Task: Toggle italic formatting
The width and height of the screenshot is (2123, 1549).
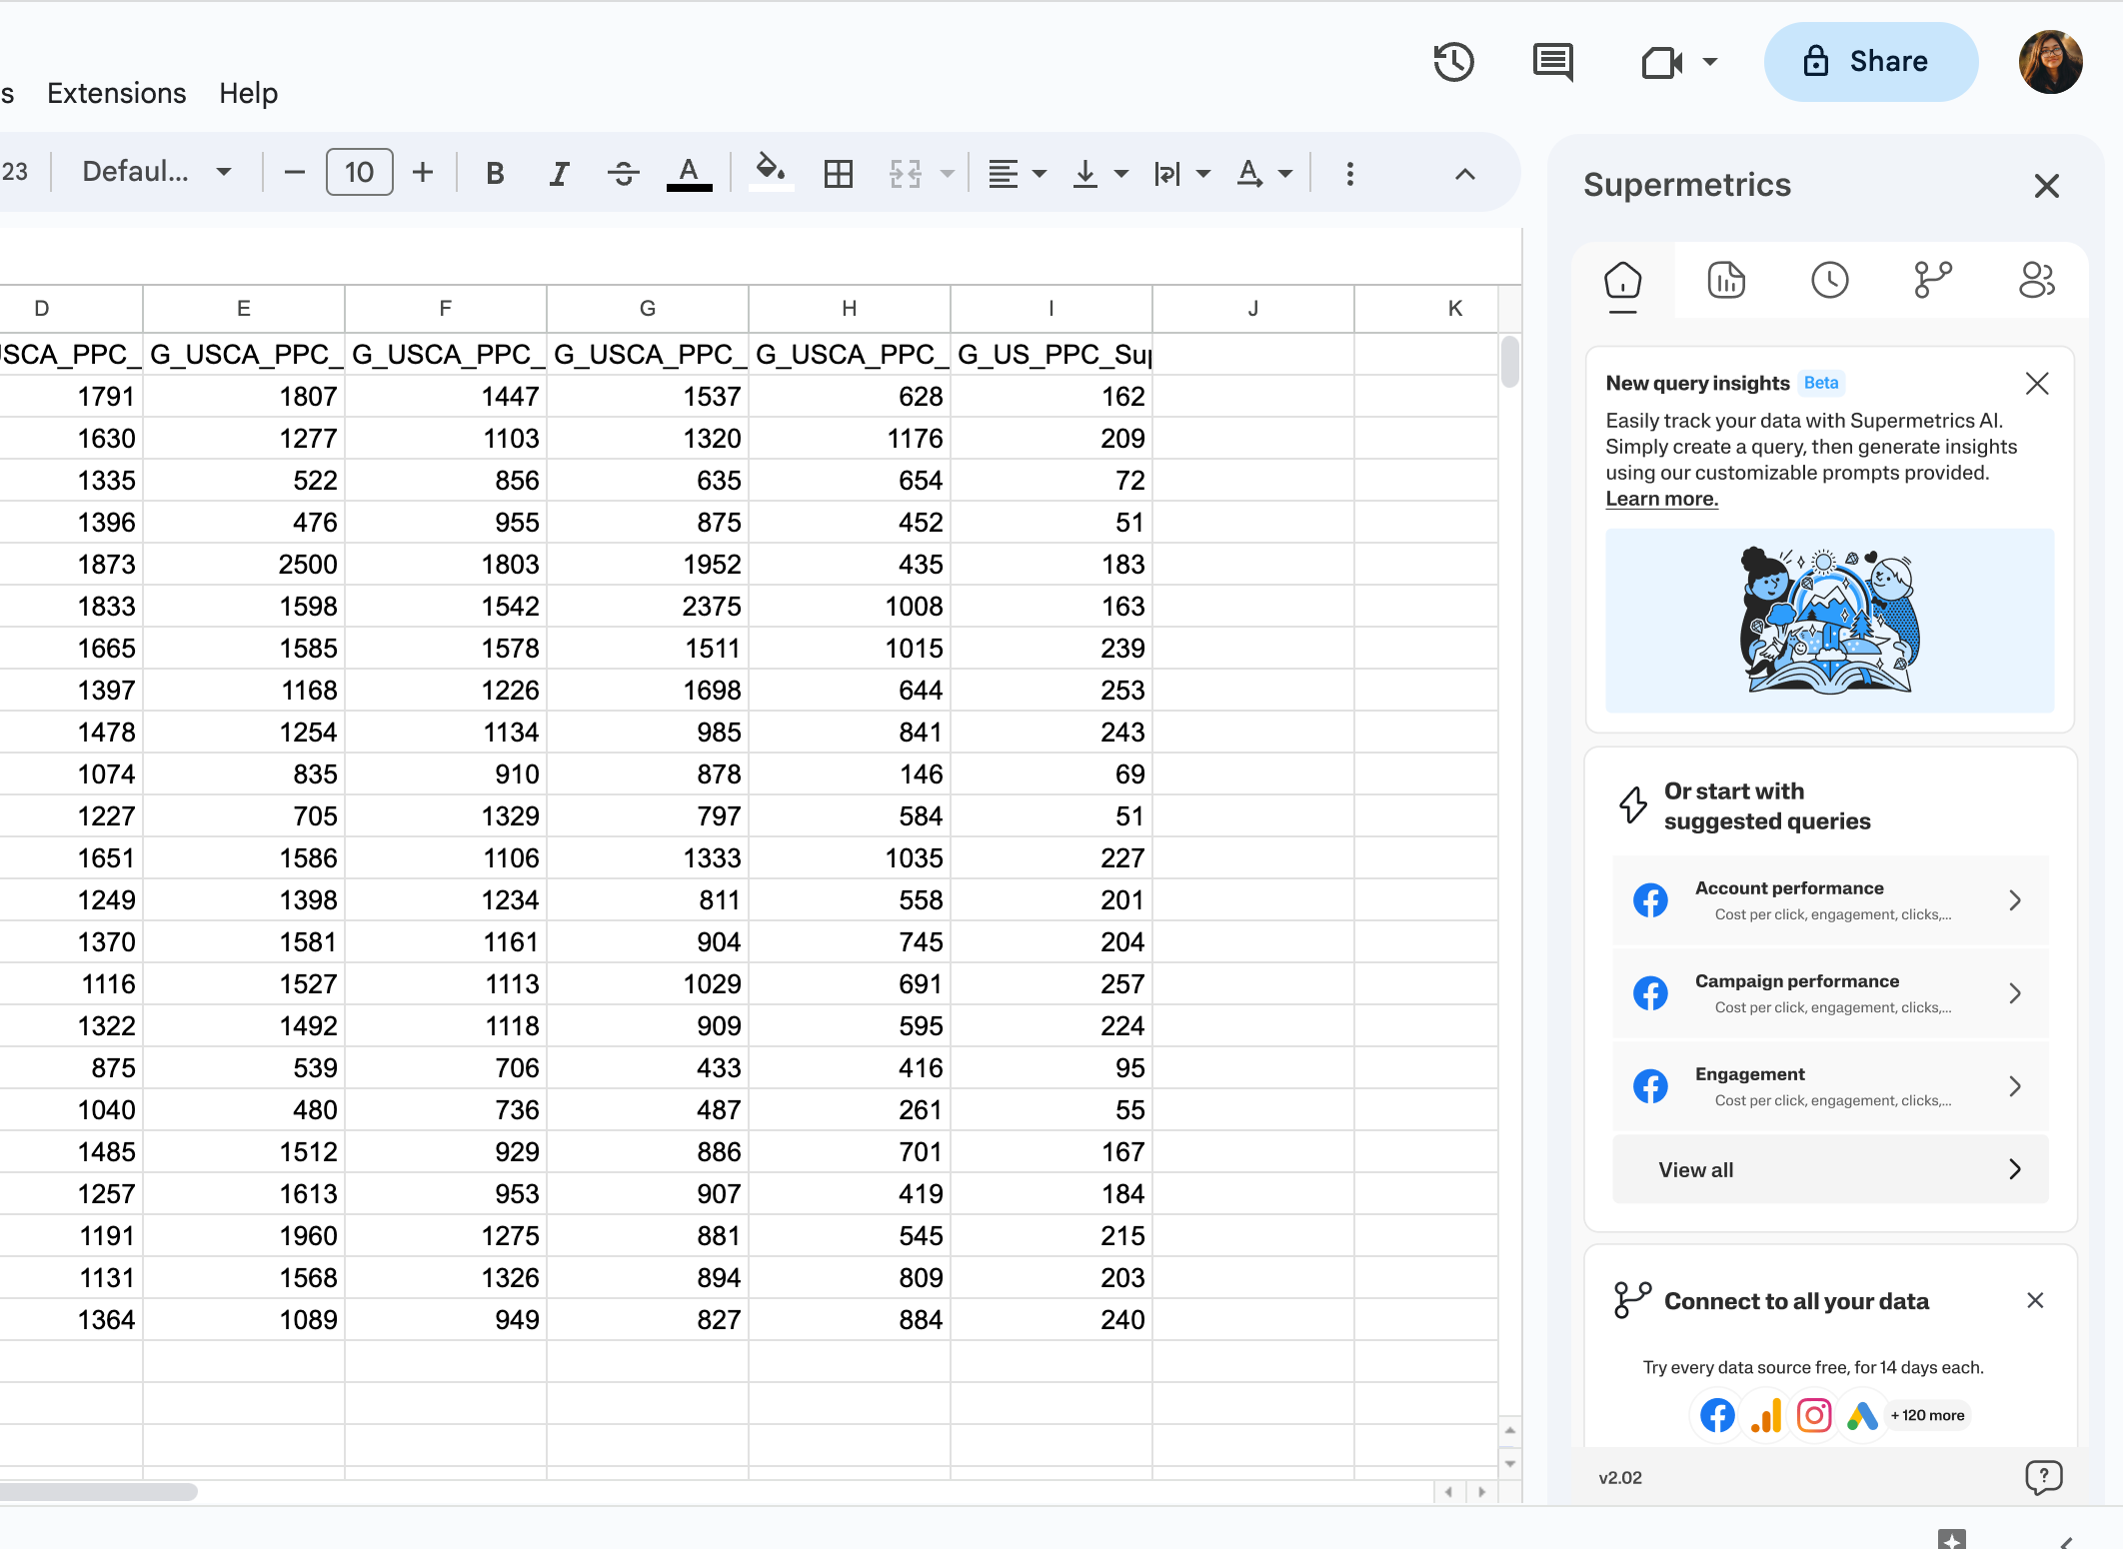Action: [559, 174]
